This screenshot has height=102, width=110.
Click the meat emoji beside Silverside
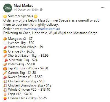[x=6, y=60]
